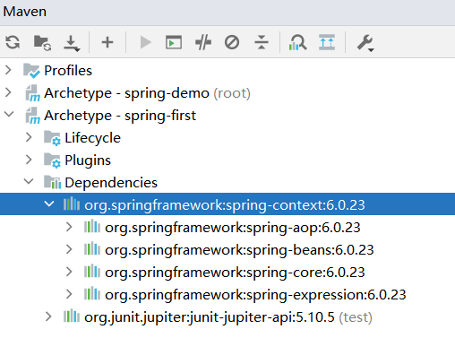Image resolution: width=455 pixels, height=338 pixels.
Task: Click Lifecycle folder gear icon
Action: (52, 138)
